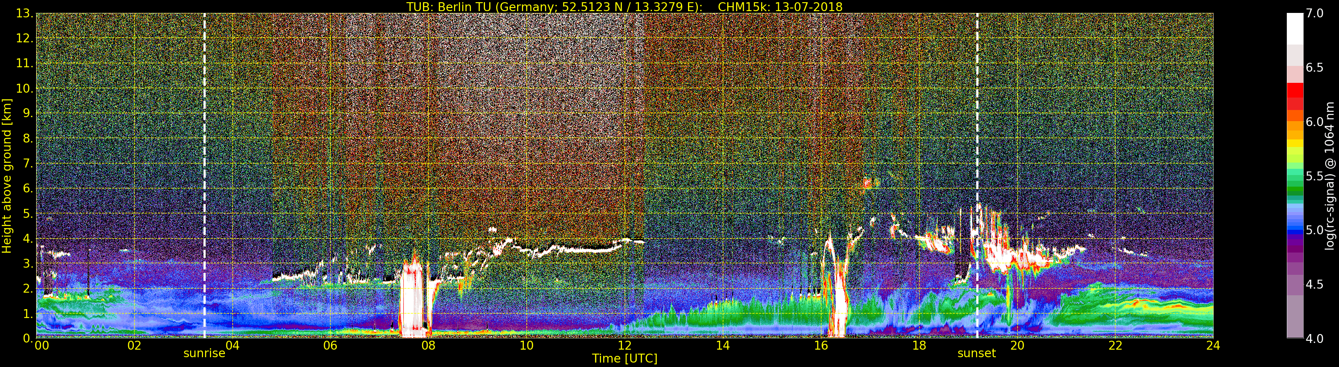
Task: Click the white top segment of the colorbar
Action: click(x=1295, y=29)
